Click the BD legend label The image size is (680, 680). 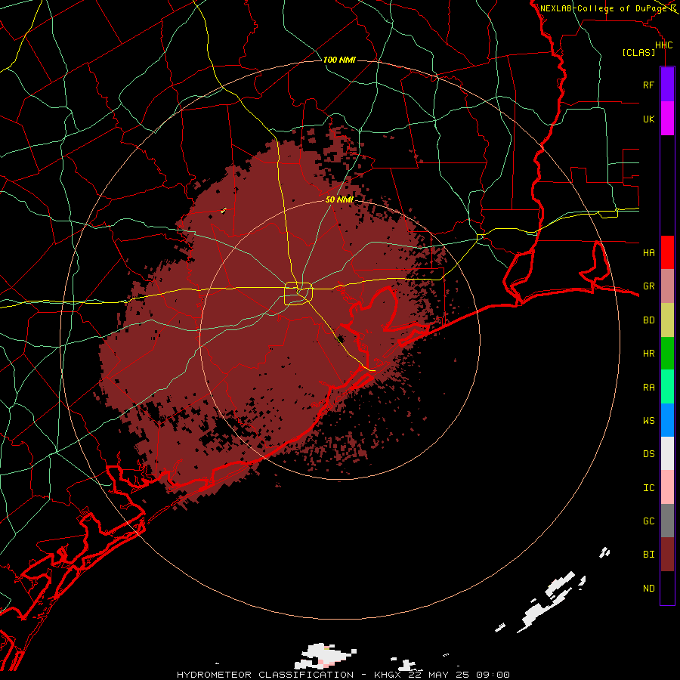pyautogui.click(x=648, y=320)
